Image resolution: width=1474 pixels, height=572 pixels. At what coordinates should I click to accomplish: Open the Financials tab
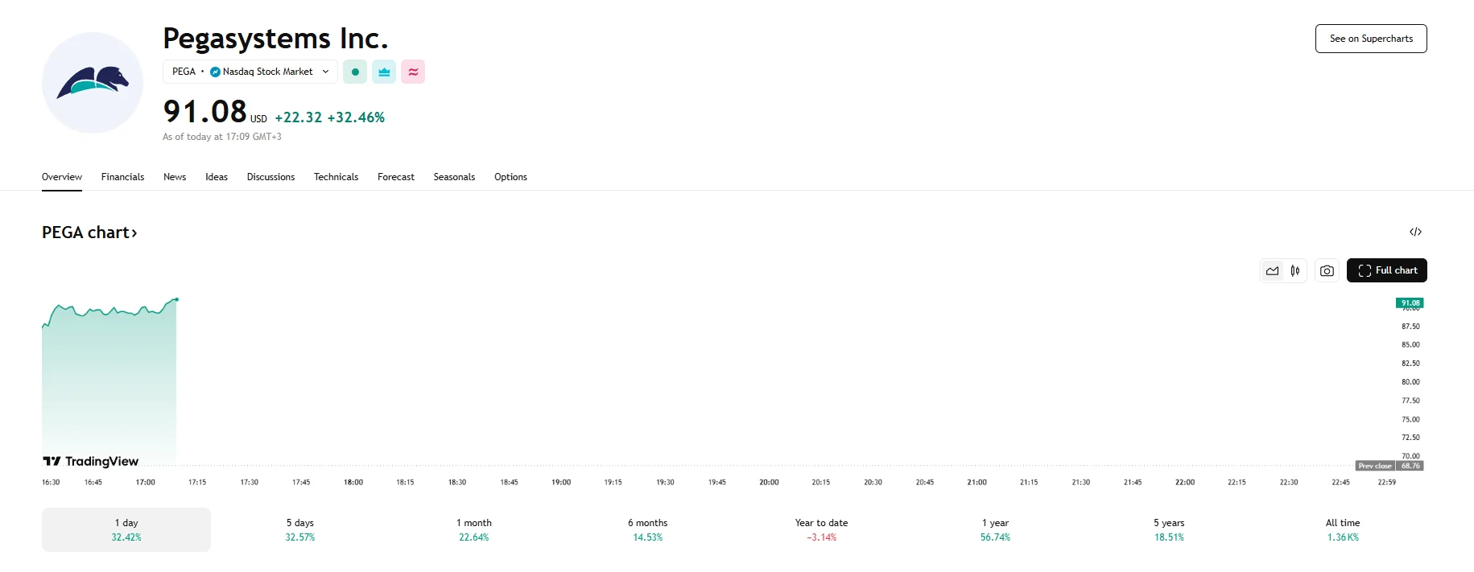(122, 177)
